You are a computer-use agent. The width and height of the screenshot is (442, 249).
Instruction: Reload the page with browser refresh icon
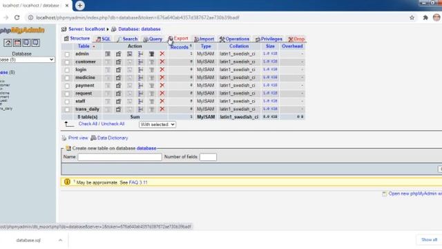(x=17, y=17)
